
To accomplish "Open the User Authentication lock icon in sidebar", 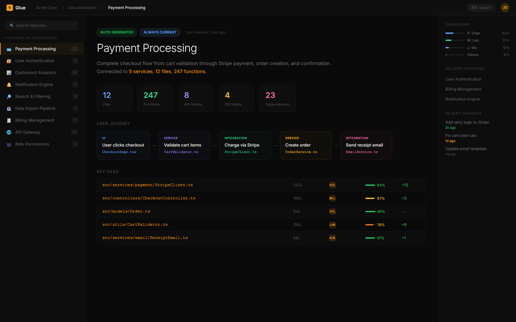I will coord(9,61).
